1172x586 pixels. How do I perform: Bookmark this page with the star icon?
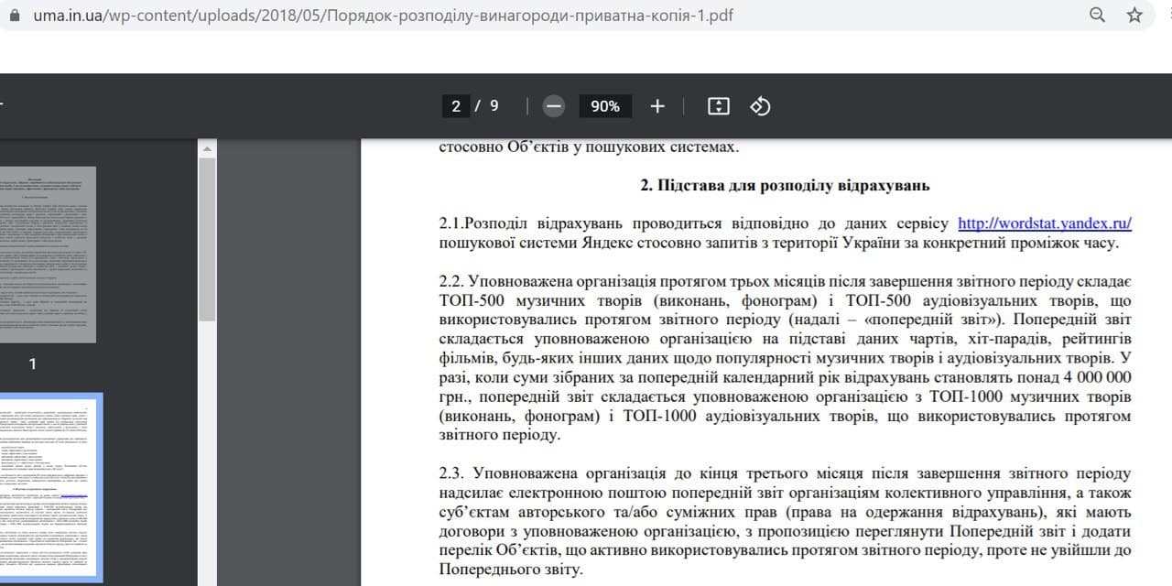(1134, 16)
